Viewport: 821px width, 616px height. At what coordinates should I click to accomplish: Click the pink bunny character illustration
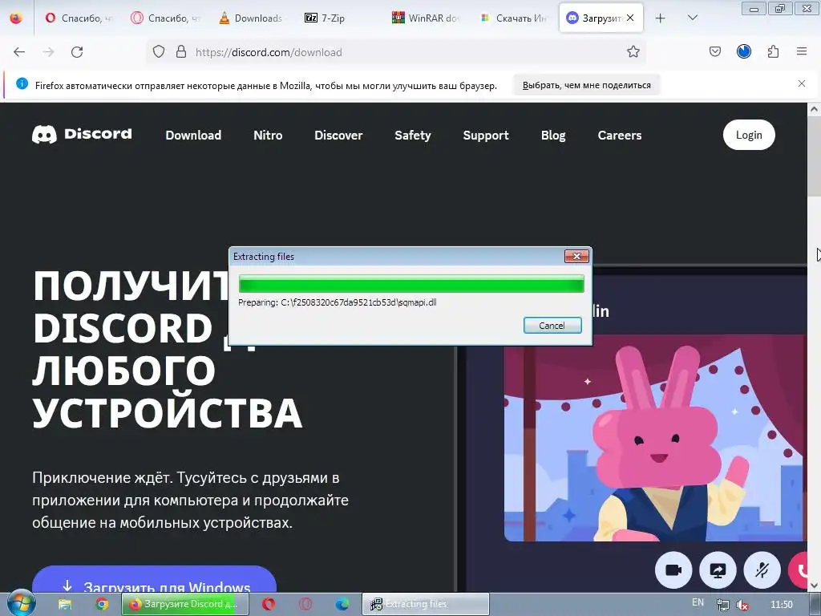[670, 445]
